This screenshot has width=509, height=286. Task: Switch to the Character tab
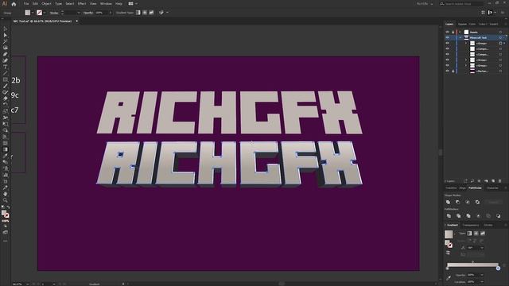[x=492, y=188]
